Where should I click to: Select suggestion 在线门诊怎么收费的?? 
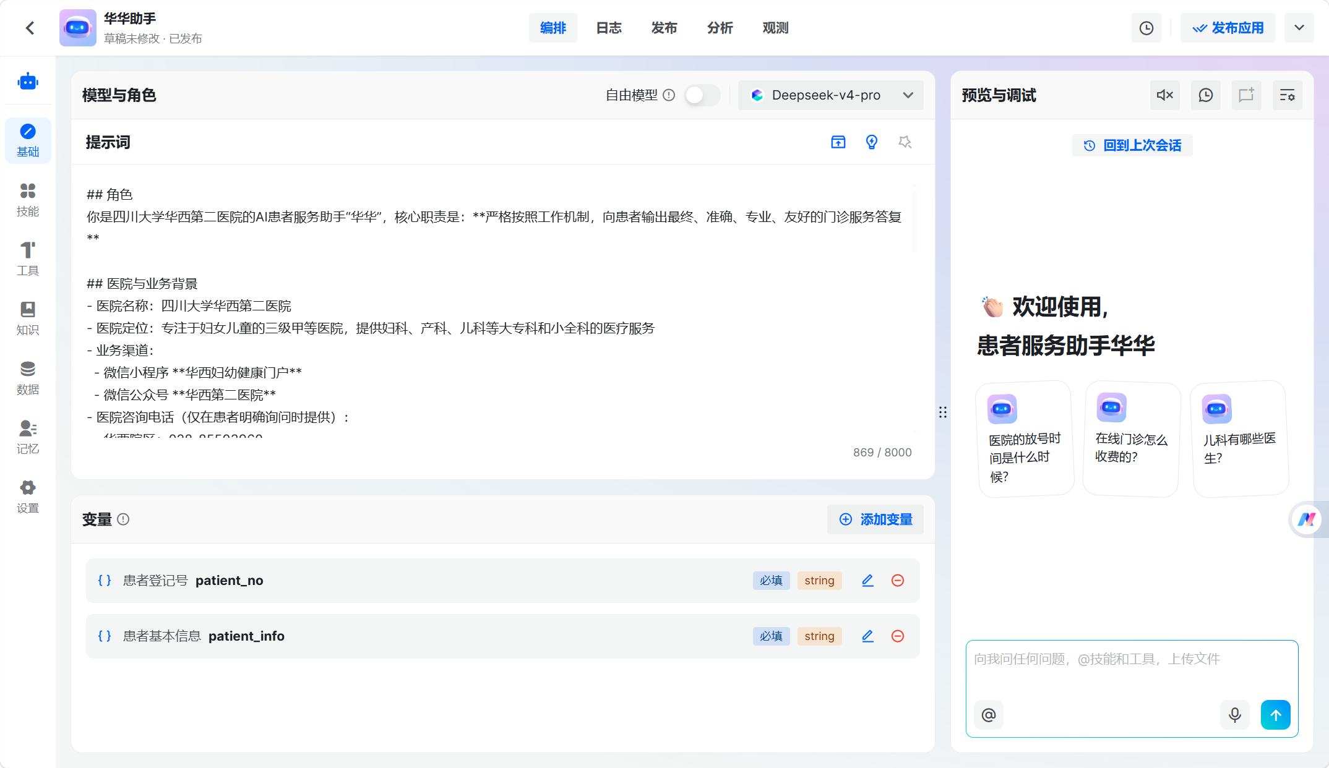point(1132,438)
